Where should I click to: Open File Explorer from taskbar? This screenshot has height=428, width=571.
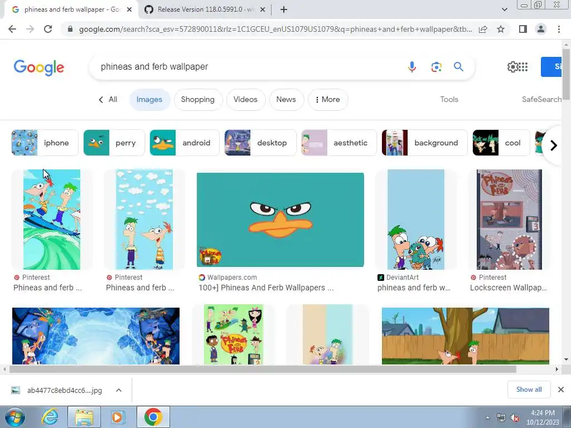[x=84, y=417]
